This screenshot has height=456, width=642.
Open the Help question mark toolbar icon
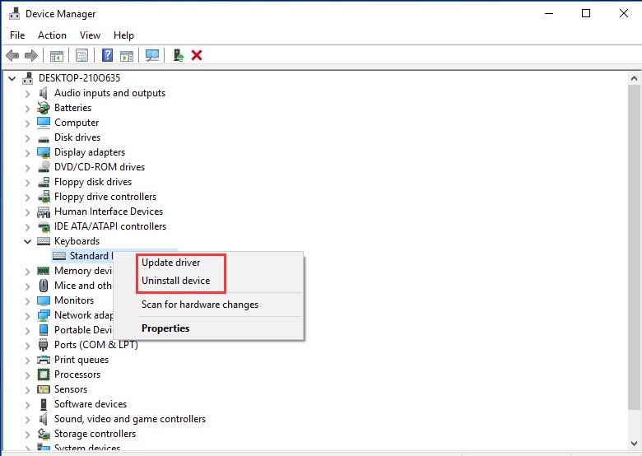(x=107, y=55)
